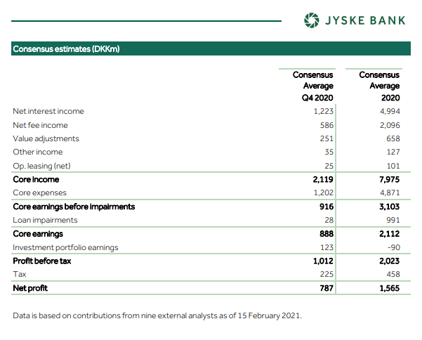Select the bold Core income row label
This screenshot has height=340, width=422.
(38, 179)
